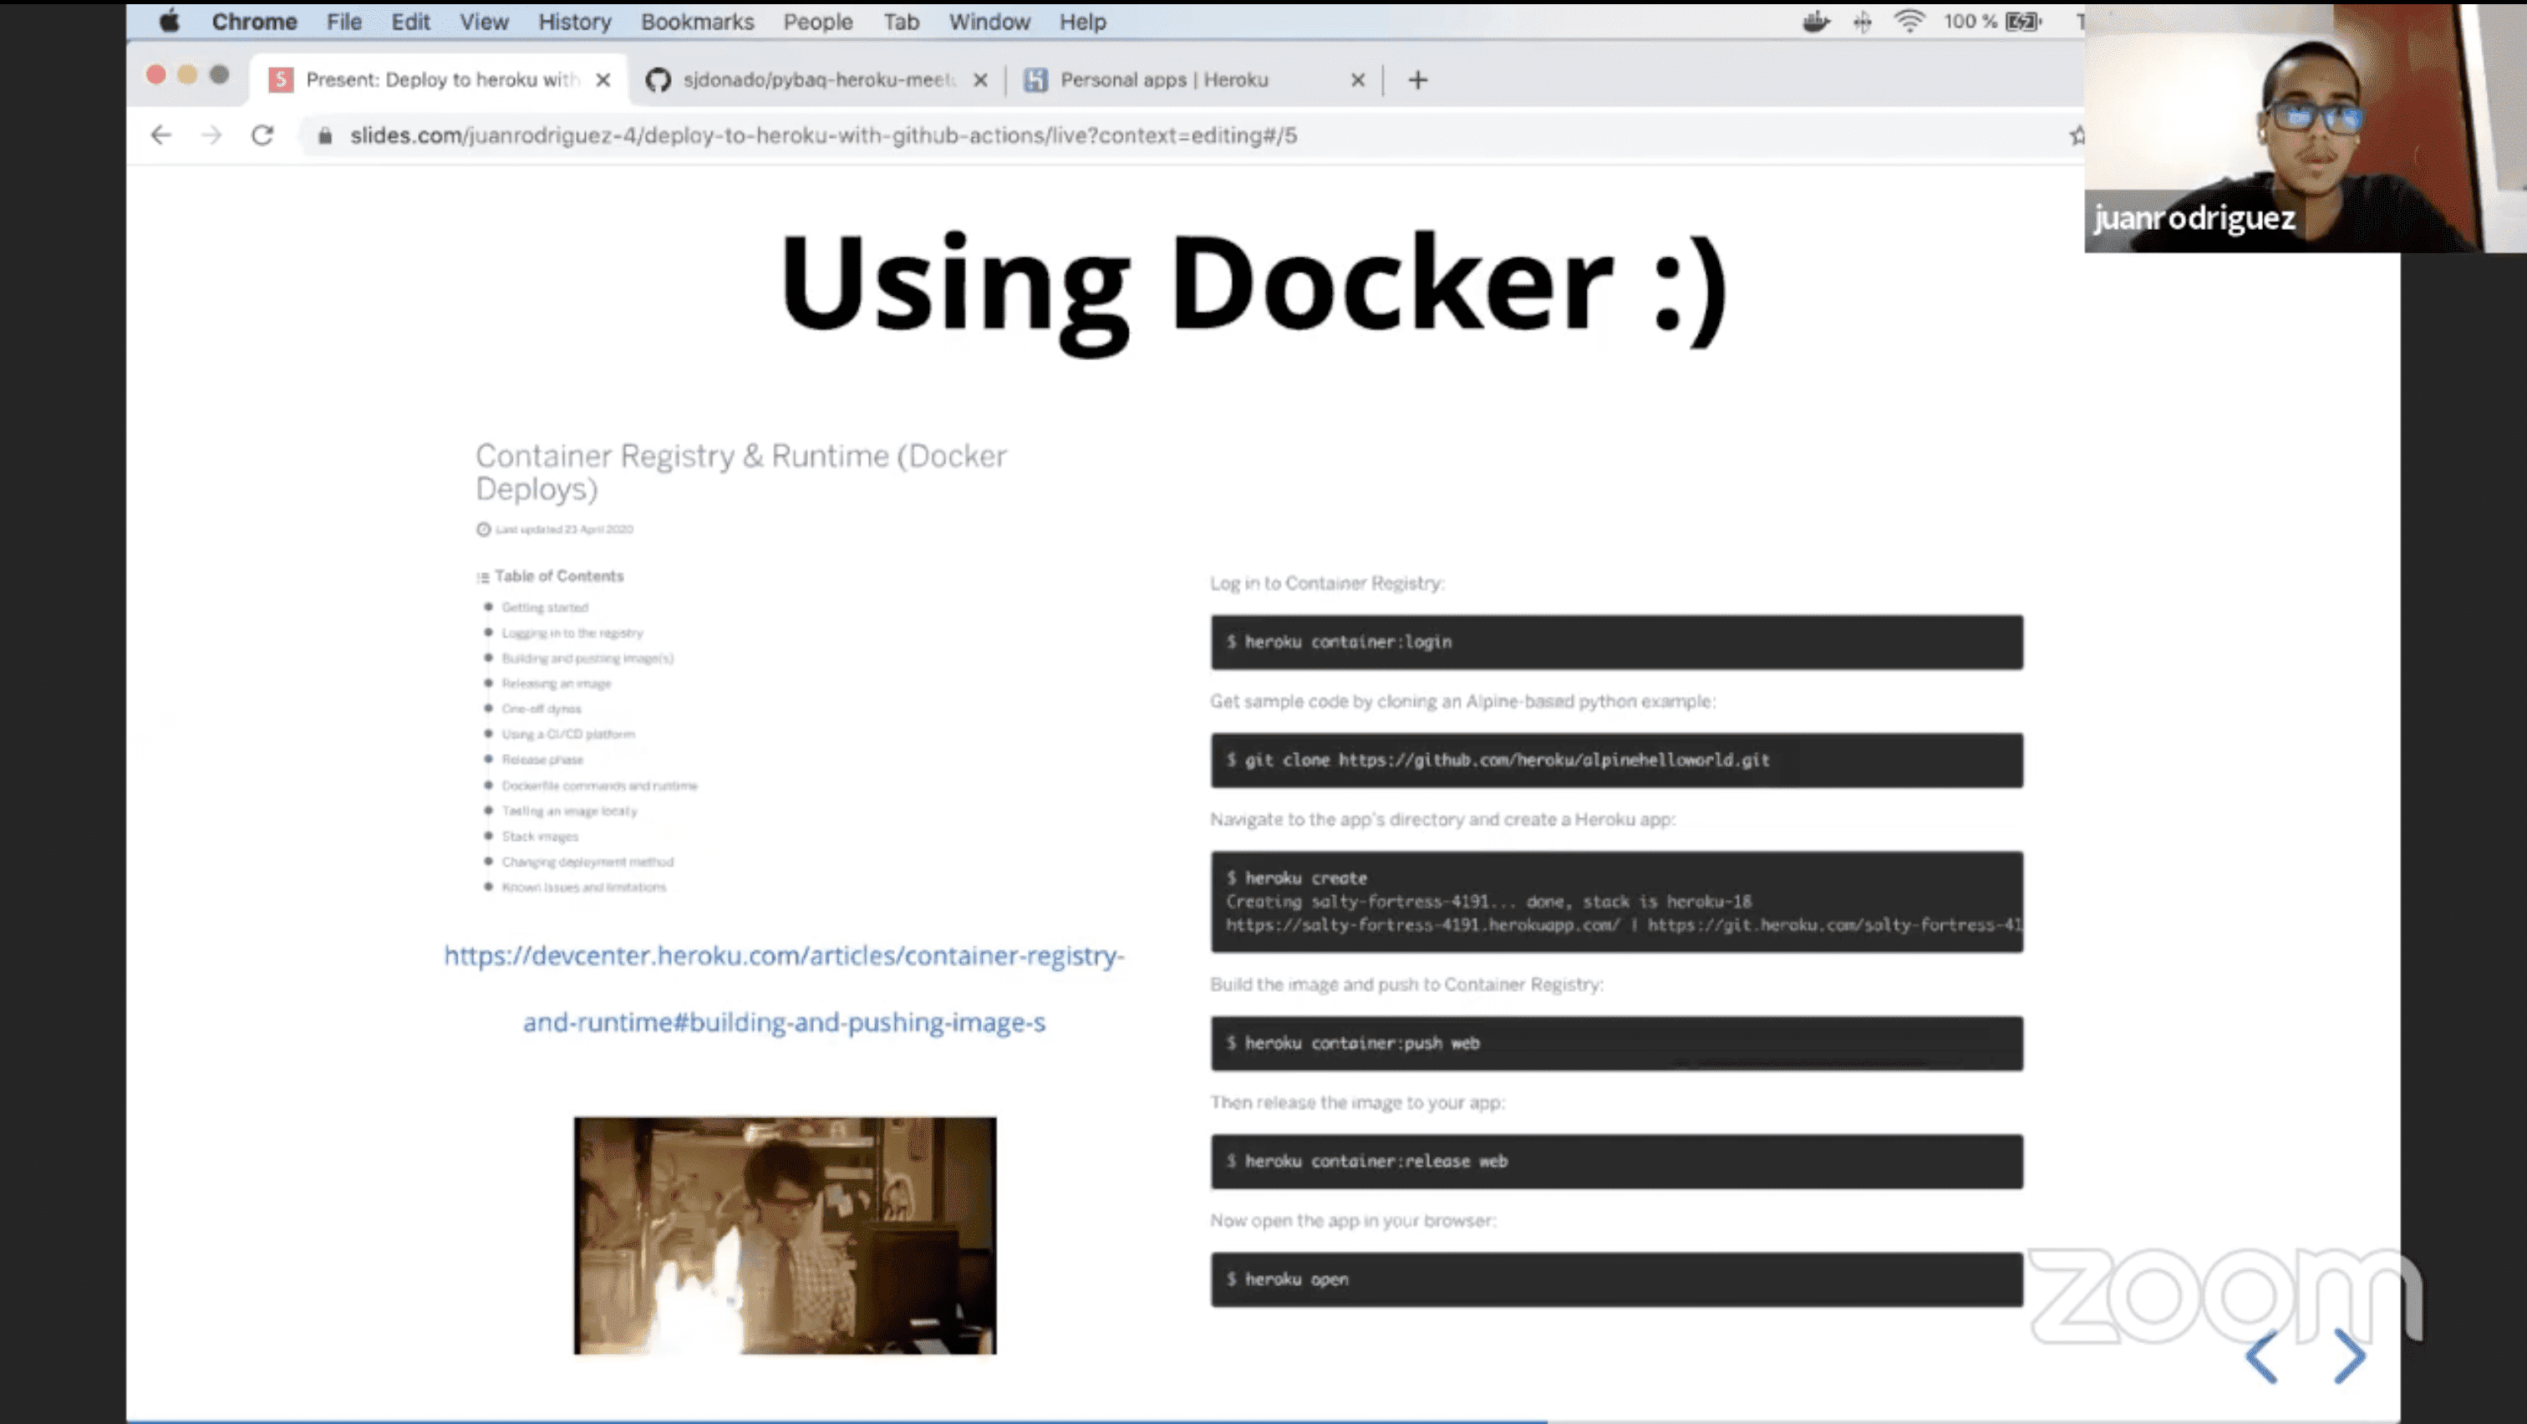This screenshot has width=2527, height=1424.
Task: Reload the current page
Action: coord(262,135)
